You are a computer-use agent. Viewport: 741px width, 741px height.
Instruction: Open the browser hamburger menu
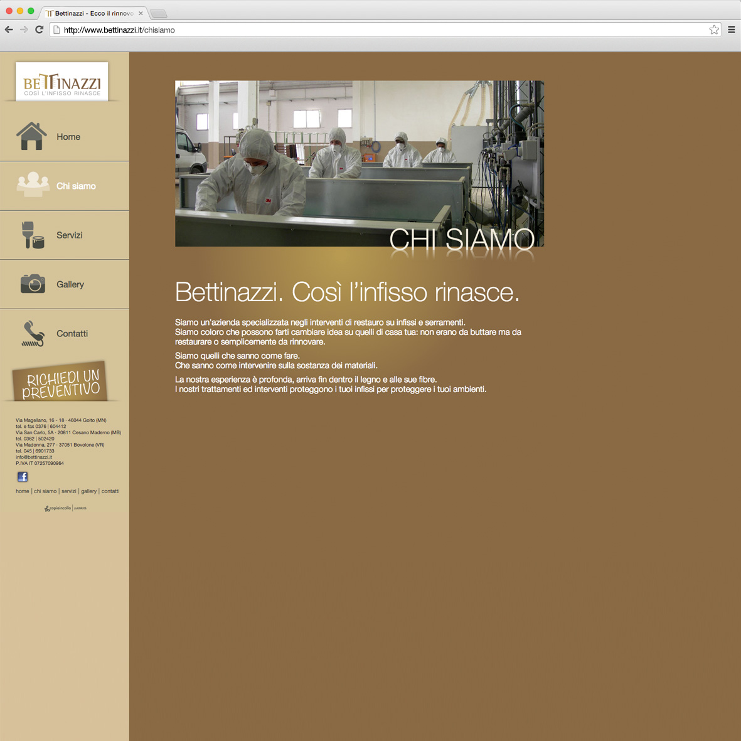[732, 29]
